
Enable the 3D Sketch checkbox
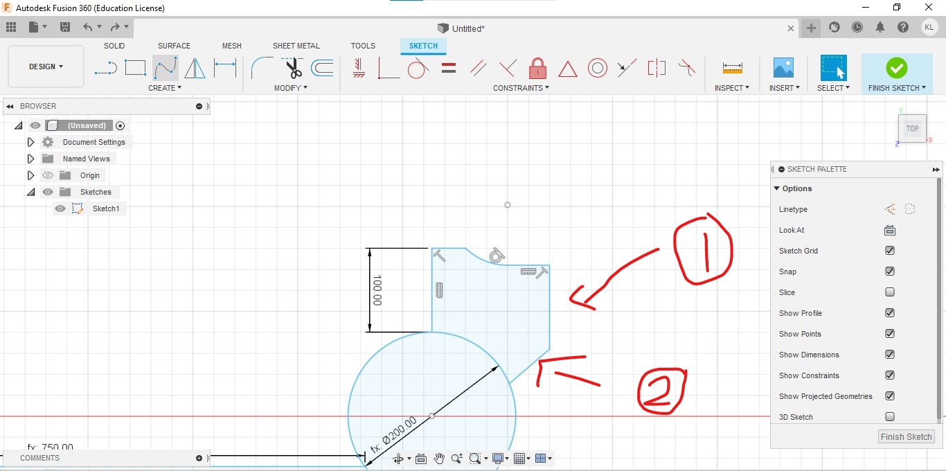click(x=890, y=417)
